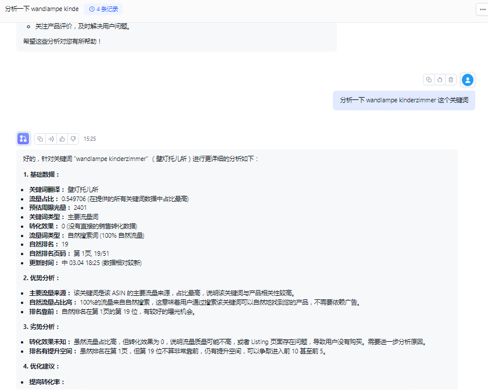488x390 pixels.
Task: Like the assistant's reply with thumbs up
Action: point(62,139)
